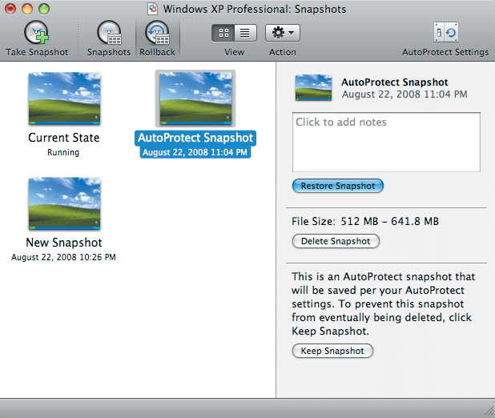
Task: Open the Snapshots toolbar icon
Action: click(x=109, y=33)
